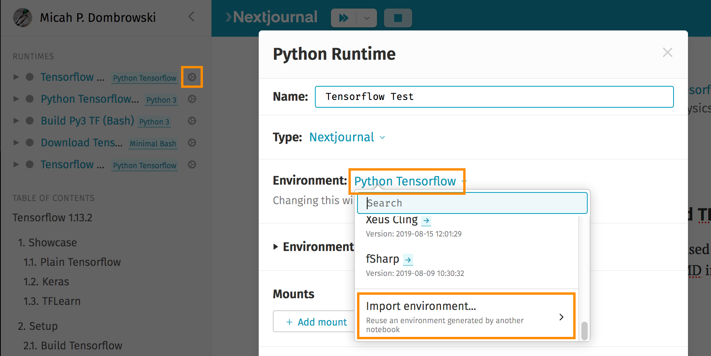Jump to 1. Showcase section
711x356 pixels.
pos(47,242)
